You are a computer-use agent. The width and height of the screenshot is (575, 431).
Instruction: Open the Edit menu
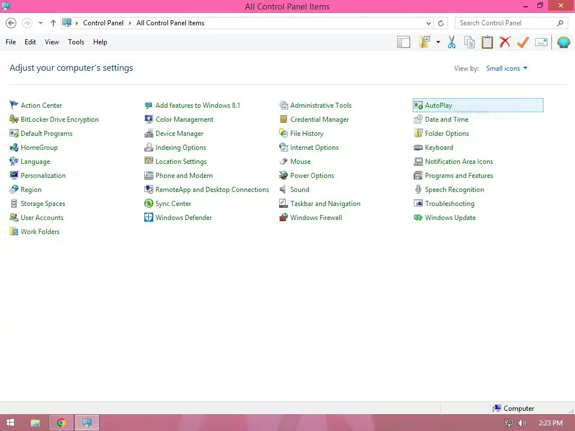click(x=30, y=42)
